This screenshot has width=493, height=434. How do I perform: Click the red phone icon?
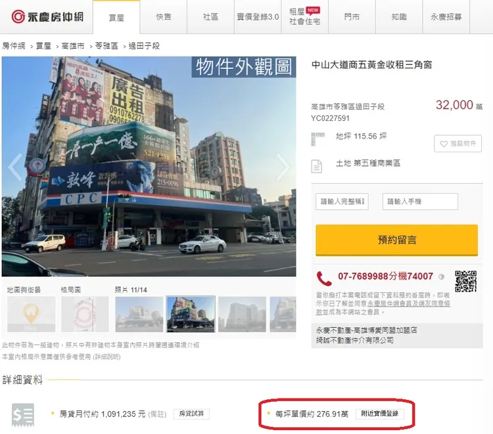[324, 278]
